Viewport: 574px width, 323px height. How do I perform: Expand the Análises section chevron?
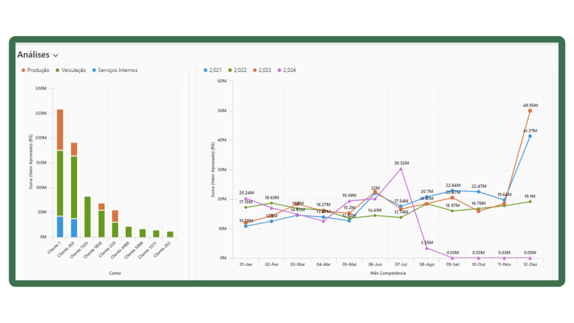pos(56,55)
